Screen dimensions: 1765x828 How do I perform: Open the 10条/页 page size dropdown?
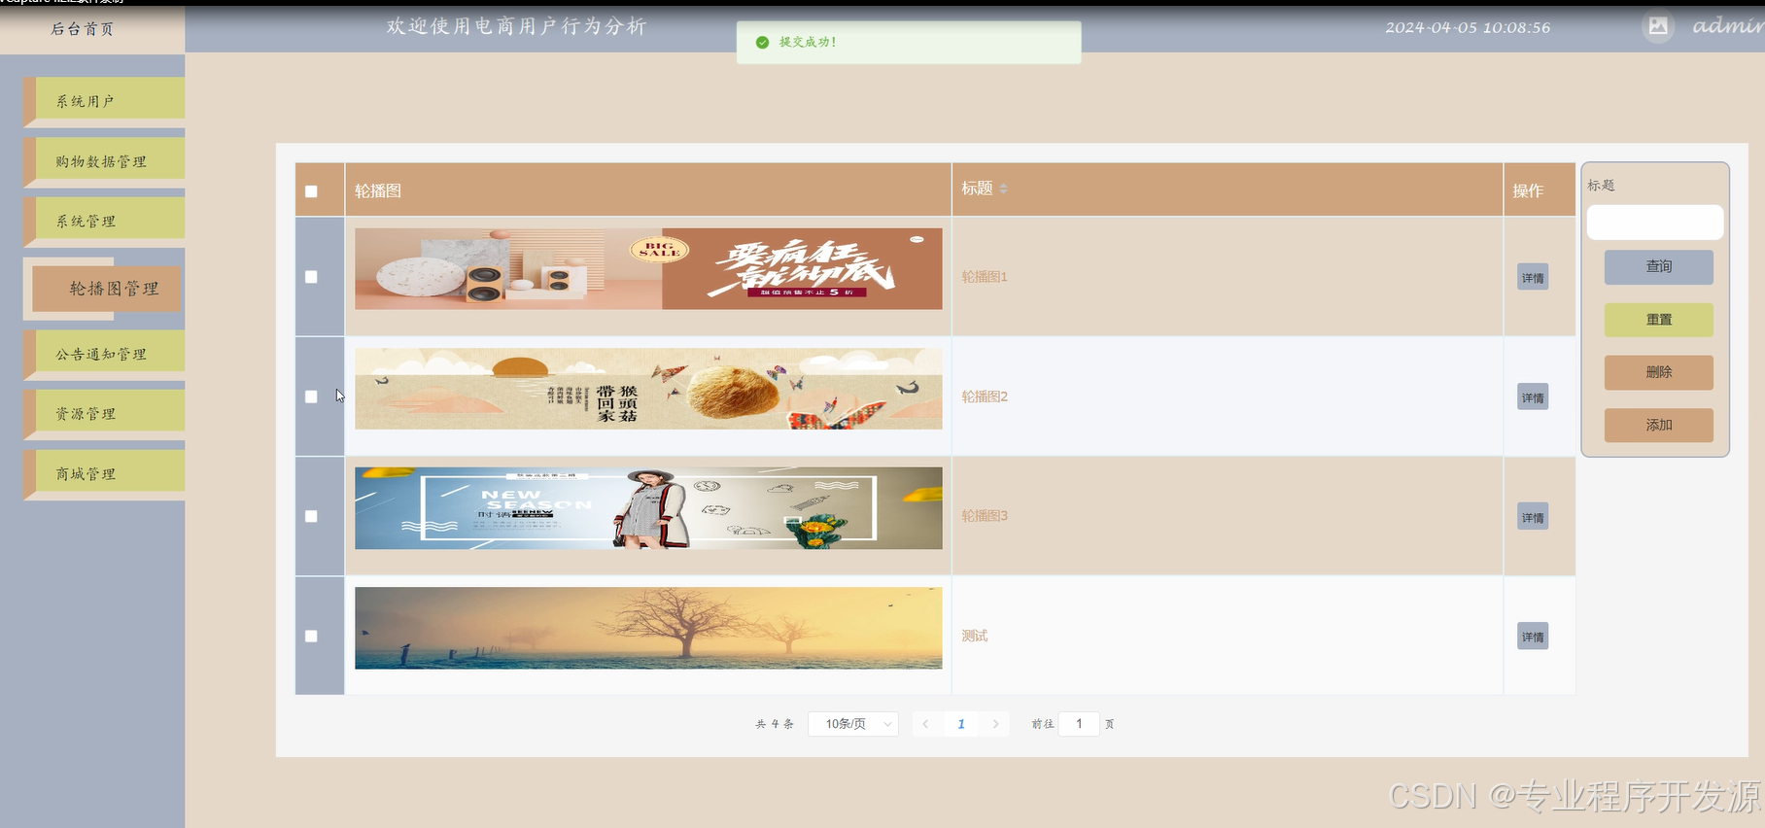point(853,724)
